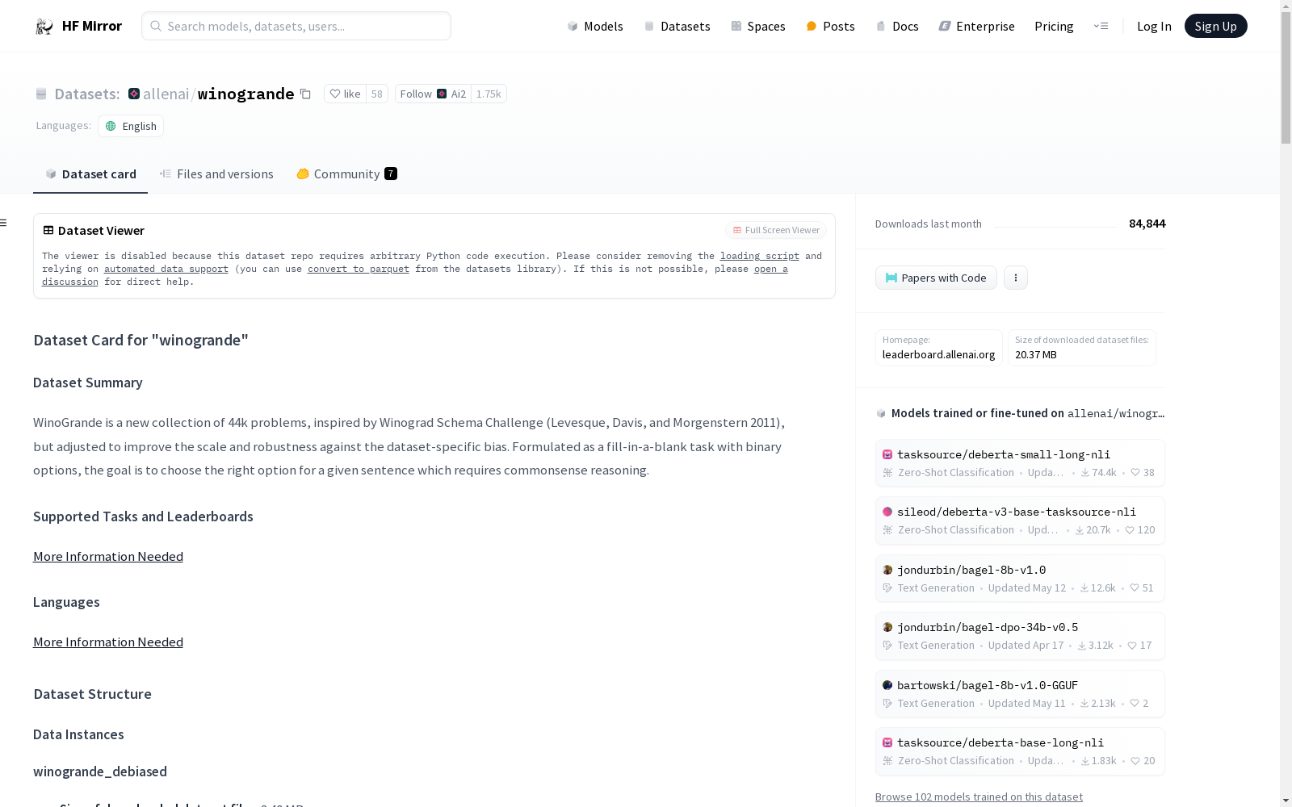Open the Datasets page
1292x807 pixels.
[x=677, y=26]
